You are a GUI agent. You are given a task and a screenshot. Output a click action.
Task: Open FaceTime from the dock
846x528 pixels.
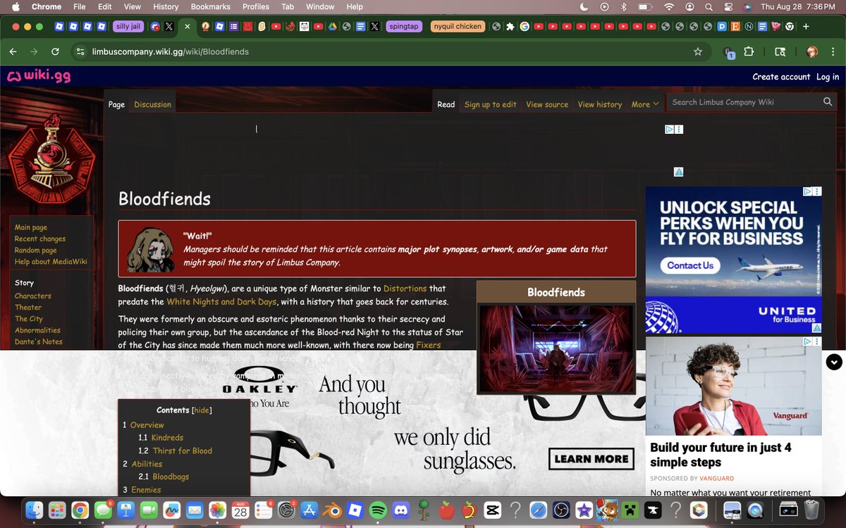pos(148,509)
